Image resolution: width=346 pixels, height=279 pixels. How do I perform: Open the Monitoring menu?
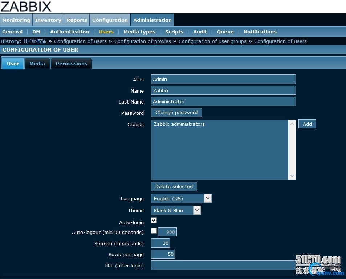click(16, 20)
